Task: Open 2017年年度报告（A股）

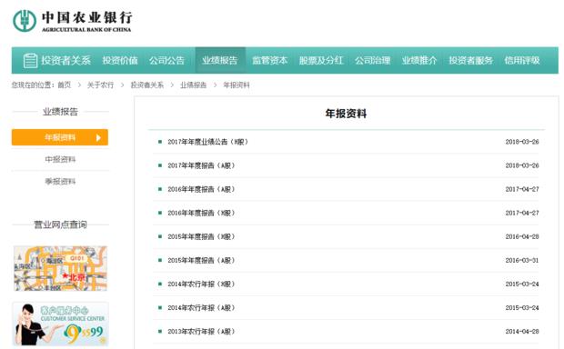Action: [201, 165]
